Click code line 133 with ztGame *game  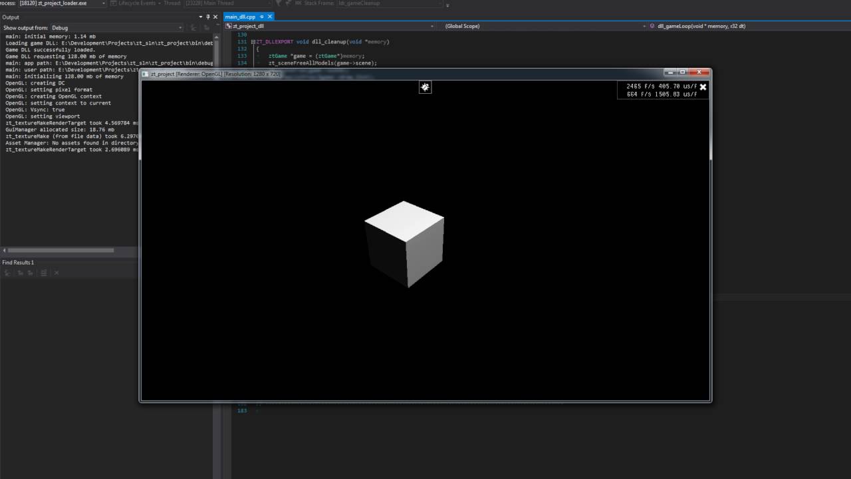point(316,56)
